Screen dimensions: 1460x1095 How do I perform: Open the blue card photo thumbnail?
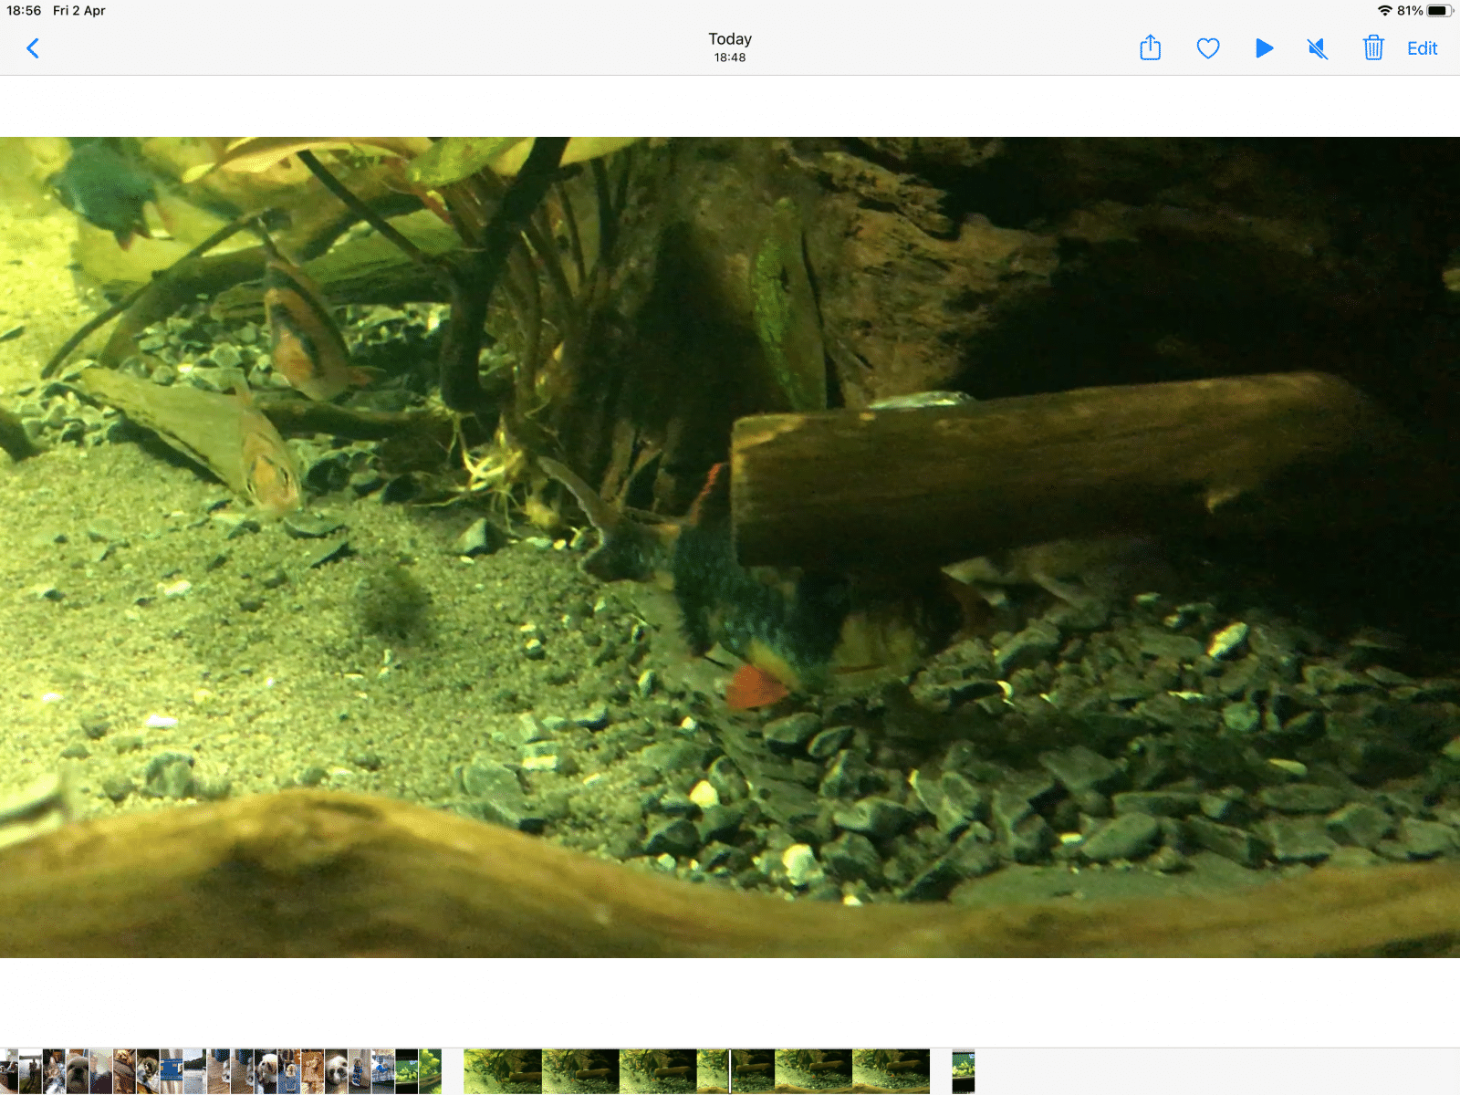pos(172,1071)
